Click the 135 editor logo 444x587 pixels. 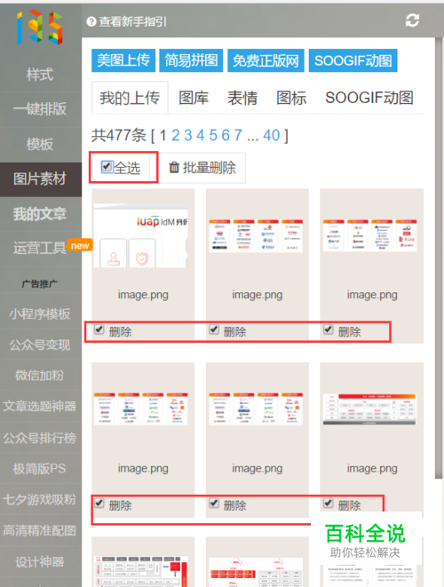[40, 28]
